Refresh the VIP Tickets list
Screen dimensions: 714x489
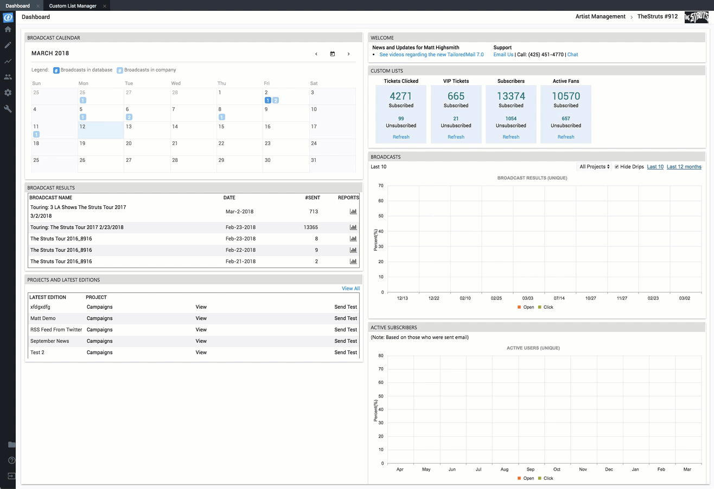pyautogui.click(x=456, y=137)
